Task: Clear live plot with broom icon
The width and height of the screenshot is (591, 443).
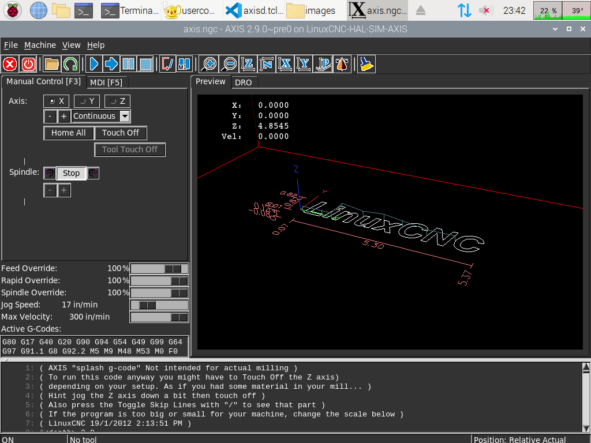Action: (x=366, y=64)
